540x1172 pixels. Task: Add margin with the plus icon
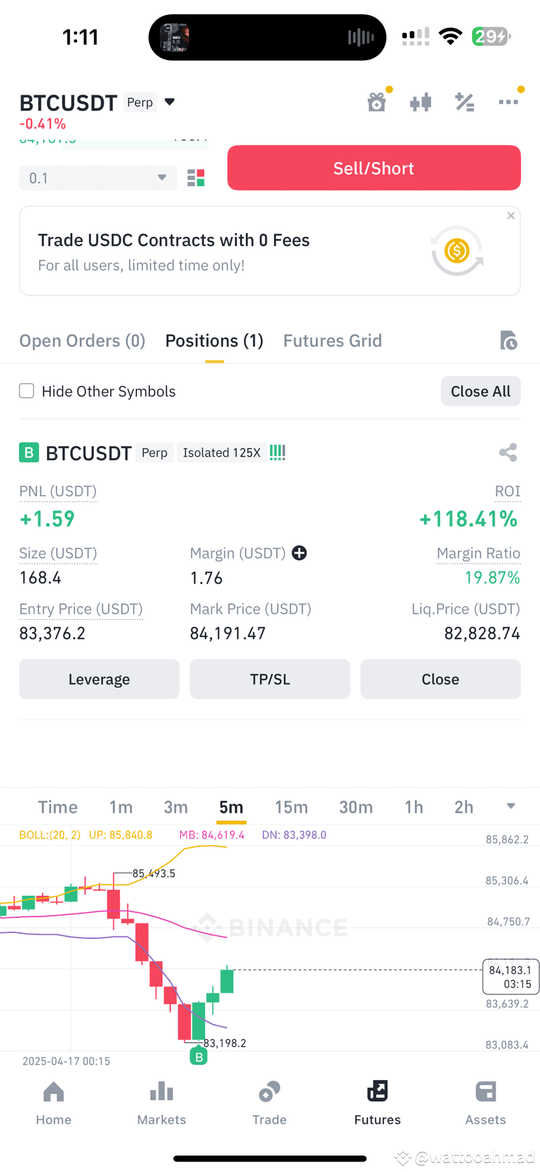299,553
